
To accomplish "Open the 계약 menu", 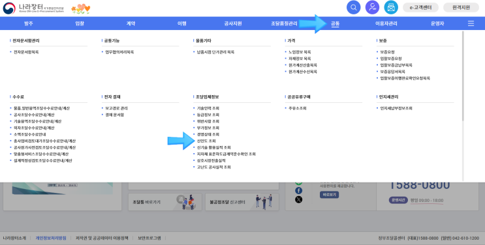I will point(131,23).
